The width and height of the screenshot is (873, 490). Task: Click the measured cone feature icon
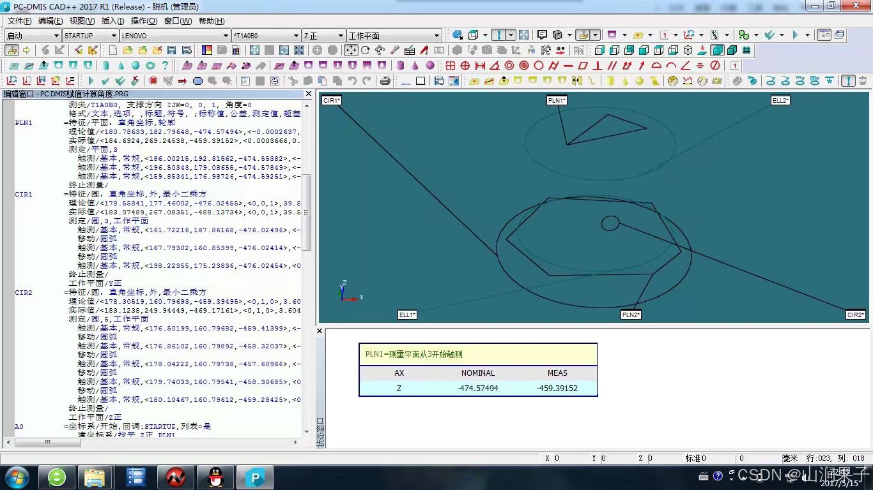[x=121, y=65]
